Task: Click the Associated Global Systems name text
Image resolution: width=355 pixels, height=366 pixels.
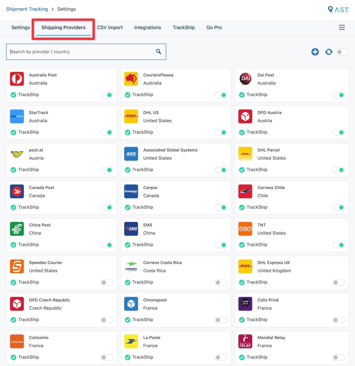Action: tap(170, 150)
